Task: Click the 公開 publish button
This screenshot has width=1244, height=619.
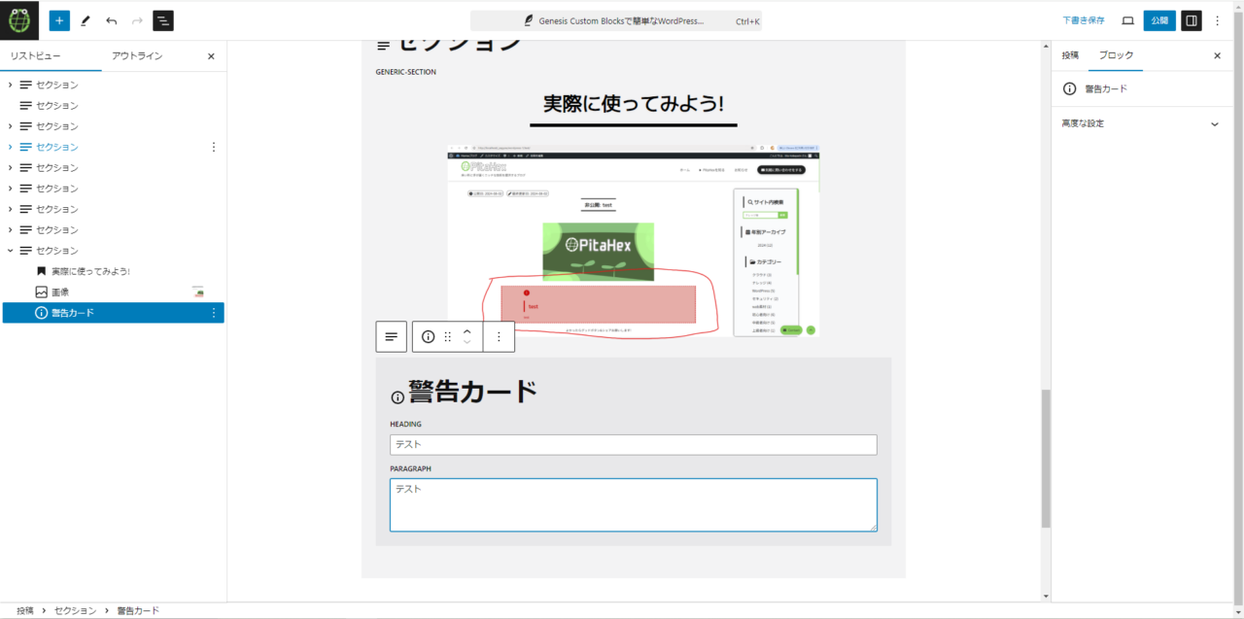Action: [1158, 20]
